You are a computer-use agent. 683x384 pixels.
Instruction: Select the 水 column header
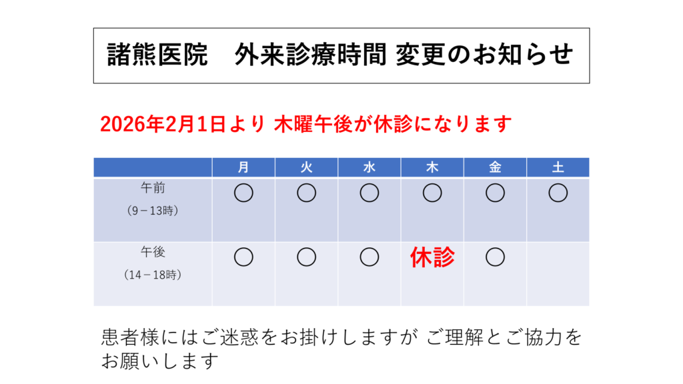pos(370,168)
